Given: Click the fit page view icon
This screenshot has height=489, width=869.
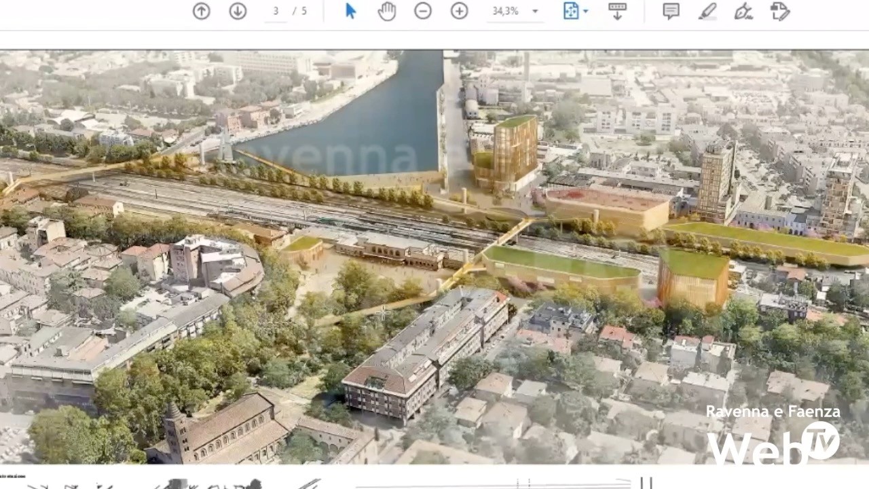Looking at the screenshot, I should point(570,11).
